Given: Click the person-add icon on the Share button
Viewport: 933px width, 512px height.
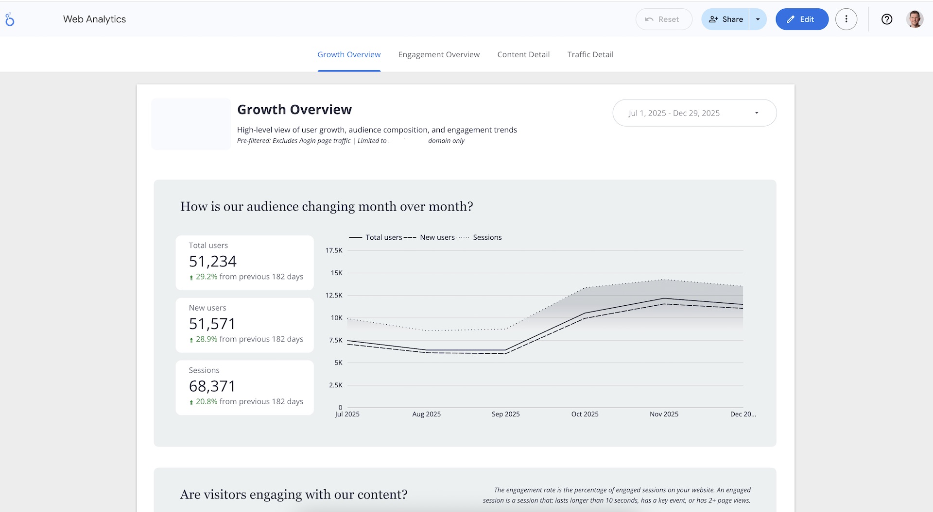Looking at the screenshot, I should pyautogui.click(x=713, y=19).
